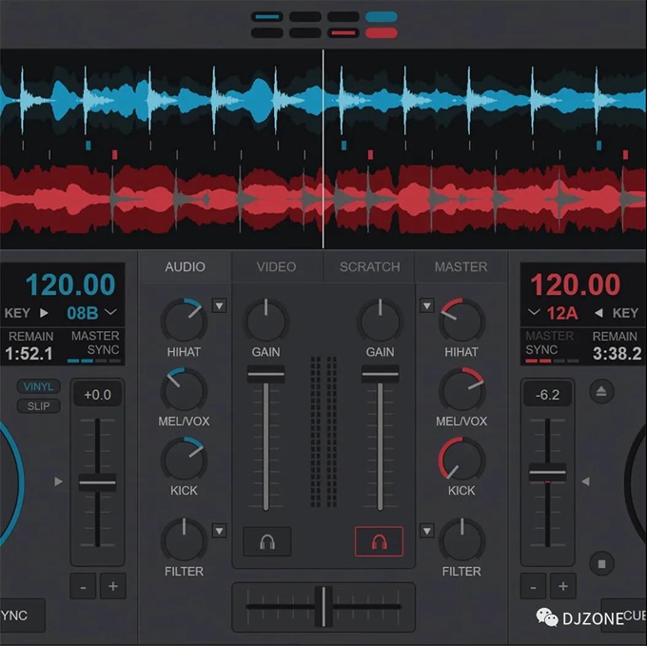Click right deck KICK knob
Image resolution: width=647 pixels, height=646 pixels.
(461, 459)
